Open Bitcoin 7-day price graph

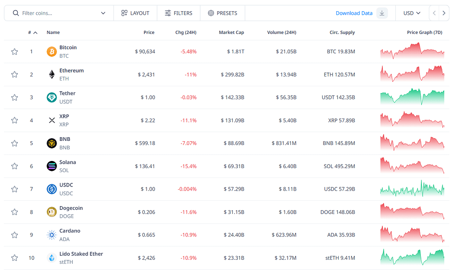(x=412, y=51)
